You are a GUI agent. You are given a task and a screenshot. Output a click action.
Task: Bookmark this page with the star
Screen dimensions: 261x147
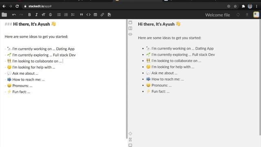click(235, 7)
